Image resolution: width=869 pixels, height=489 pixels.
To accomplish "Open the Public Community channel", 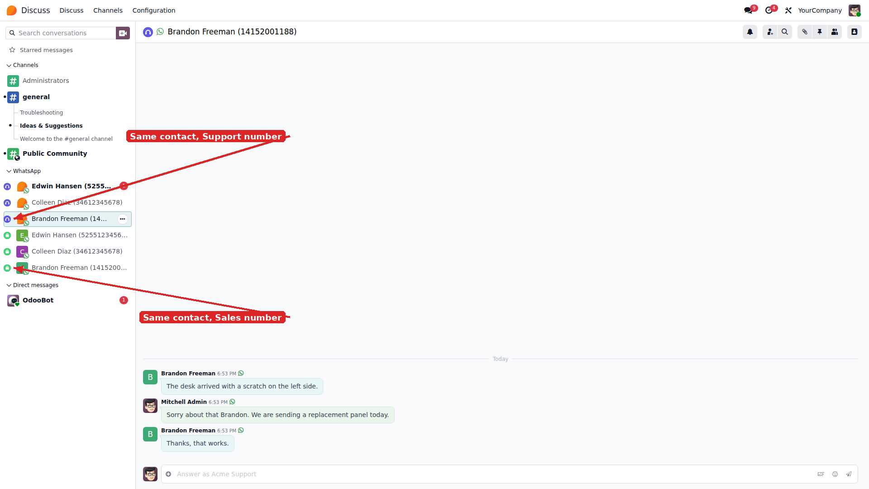I will coord(68,154).
